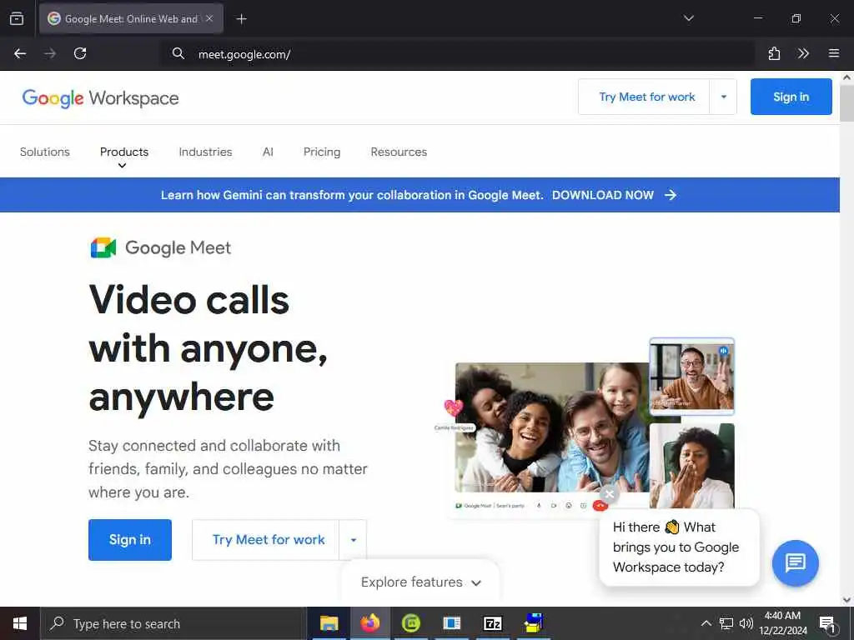Click page scrollbar up arrow
This screenshot has height=640, width=854.
(846, 77)
